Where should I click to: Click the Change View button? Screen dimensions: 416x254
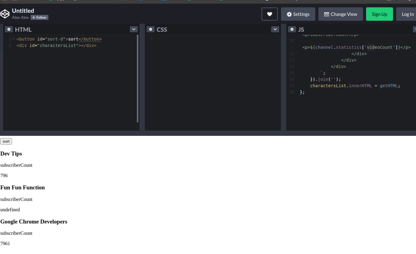[341, 14]
